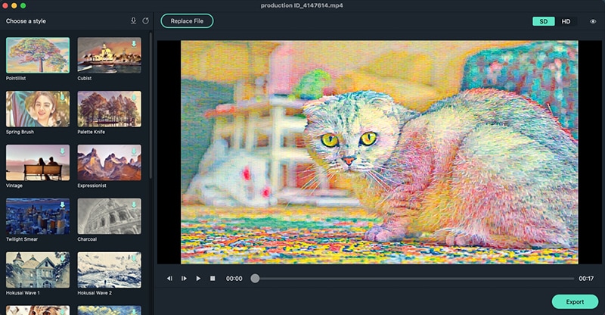Apply the Vintage style
This screenshot has width=605, height=315.
click(x=38, y=163)
